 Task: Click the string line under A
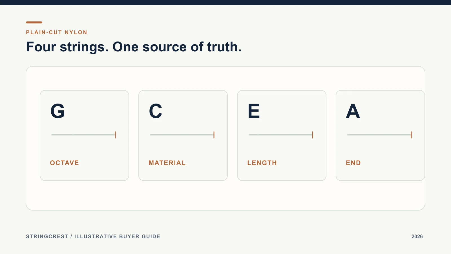coord(379,135)
